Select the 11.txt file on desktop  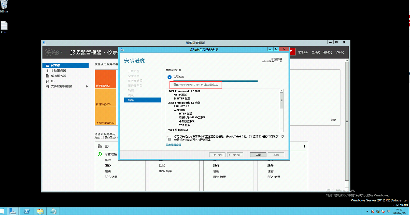click(x=4, y=27)
